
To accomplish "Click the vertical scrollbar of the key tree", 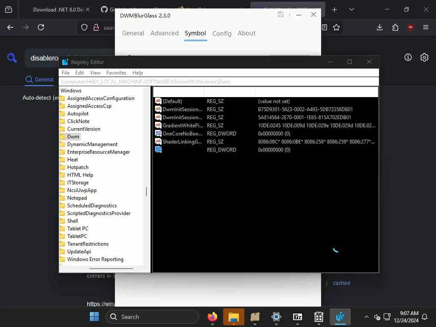I will [x=146, y=191].
